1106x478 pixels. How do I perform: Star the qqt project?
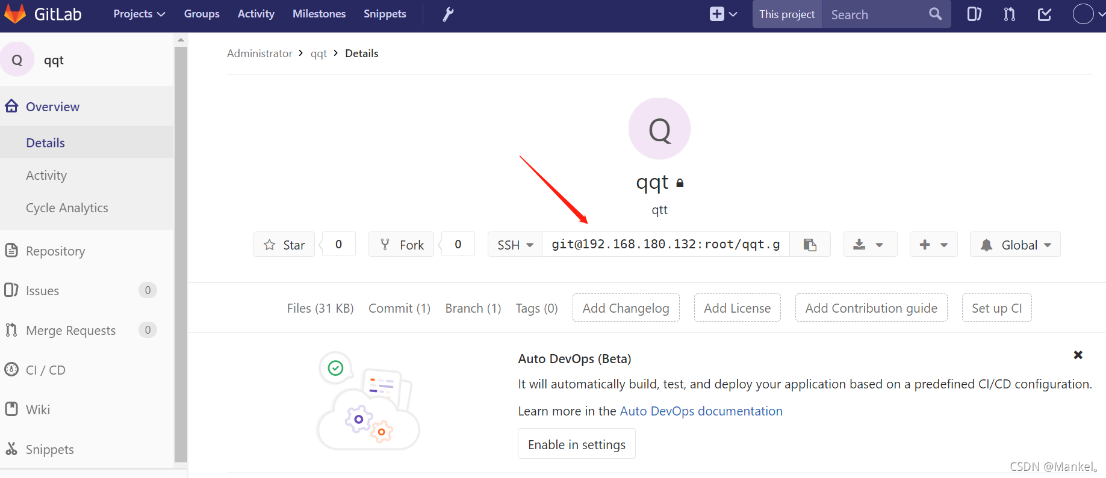[x=284, y=244]
